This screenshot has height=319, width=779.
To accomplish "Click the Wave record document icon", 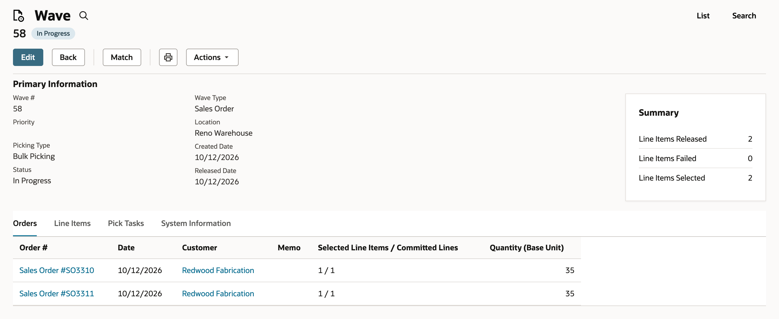I will point(19,16).
